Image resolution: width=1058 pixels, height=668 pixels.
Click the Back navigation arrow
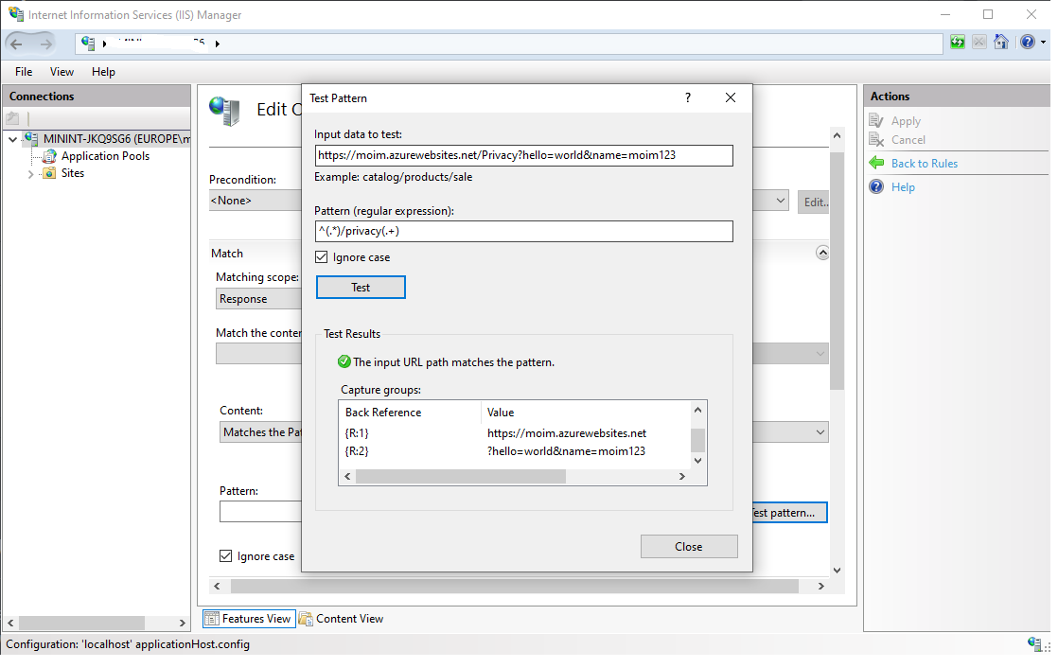[x=16, y=44]
